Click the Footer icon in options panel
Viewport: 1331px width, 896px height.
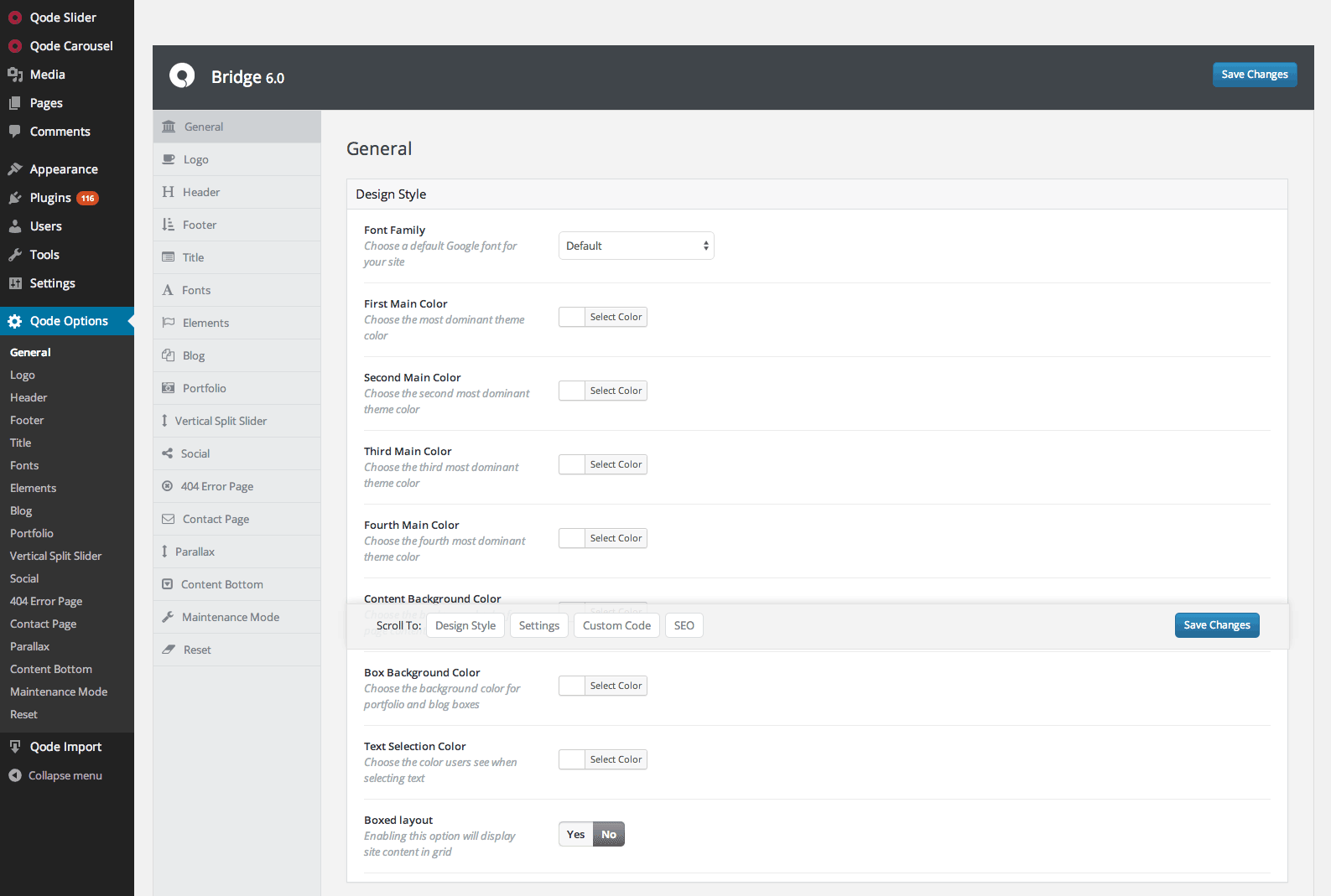[168, 225]
